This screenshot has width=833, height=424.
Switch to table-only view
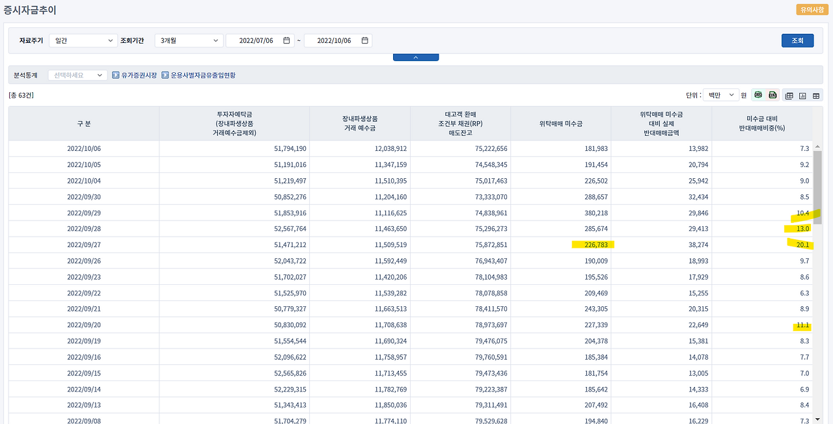[816, 96]
